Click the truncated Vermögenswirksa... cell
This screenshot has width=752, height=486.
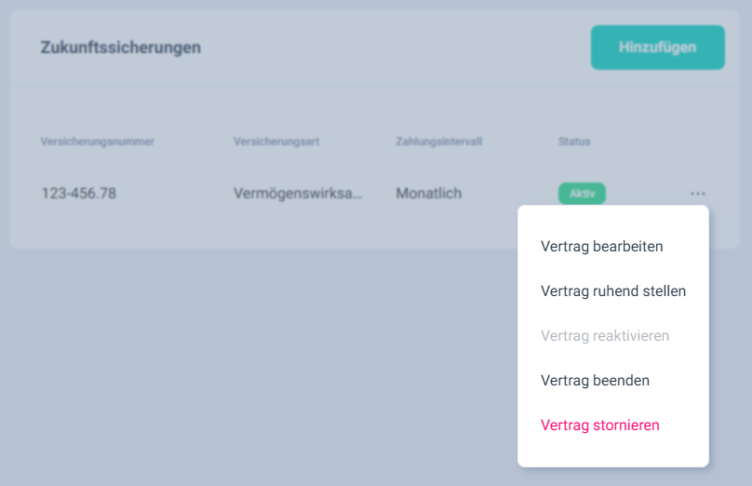pos(298,194)
